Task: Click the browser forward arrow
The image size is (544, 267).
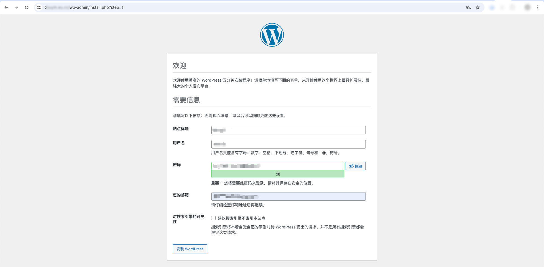Action: pyautogui.click(x=16, y=7)
